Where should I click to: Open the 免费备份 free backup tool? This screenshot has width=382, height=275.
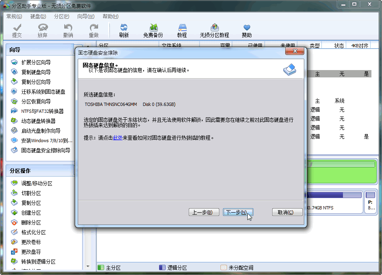pyautogui.click(x=153, y=31)
